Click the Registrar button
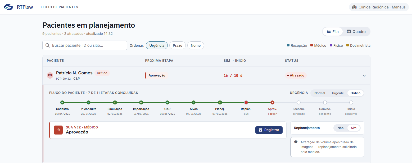 269,130
